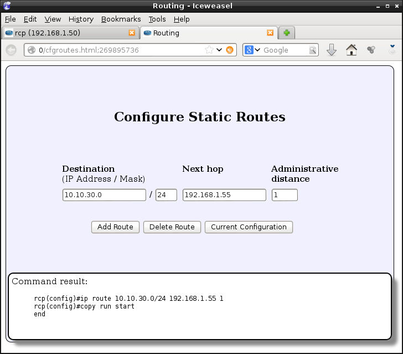The image size is (403, 354).
Task: Focus the subnet mask field
Action: point(166,195)
